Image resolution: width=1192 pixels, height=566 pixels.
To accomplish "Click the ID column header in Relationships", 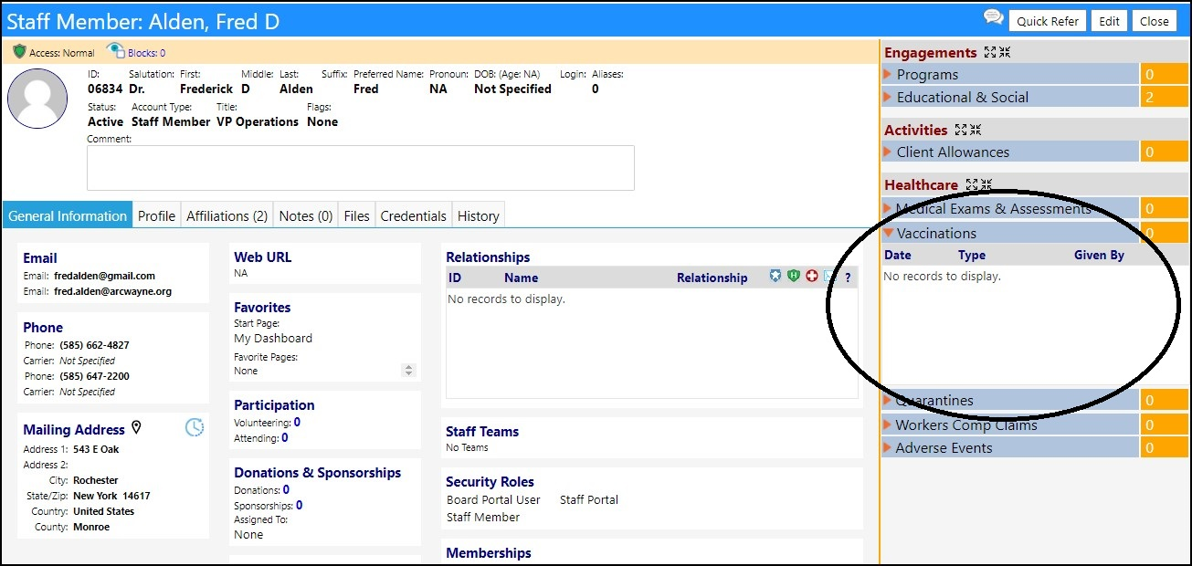I will click(x=455, y=278).
